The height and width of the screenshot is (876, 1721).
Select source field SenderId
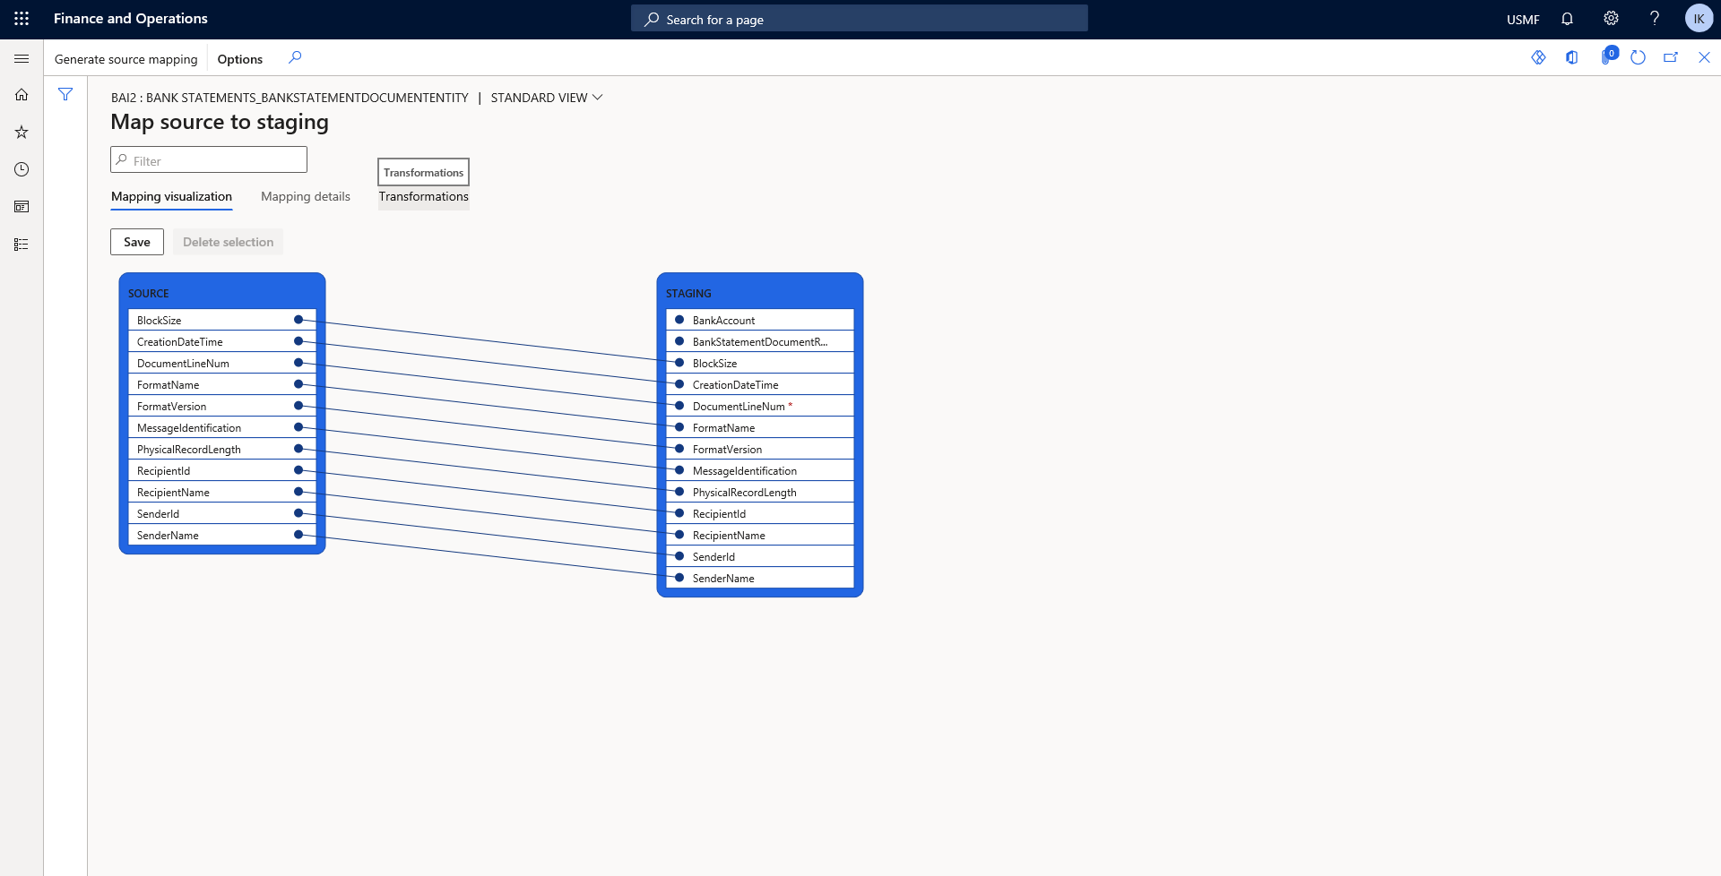(222, 513)
